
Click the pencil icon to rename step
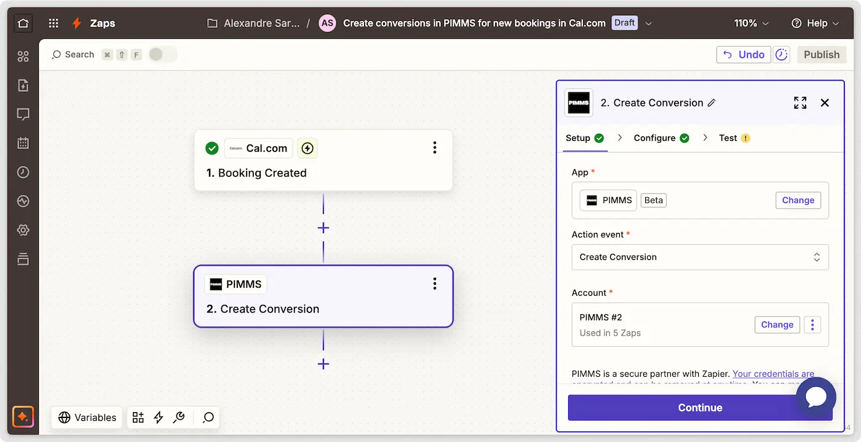click(x=712, y=103)
